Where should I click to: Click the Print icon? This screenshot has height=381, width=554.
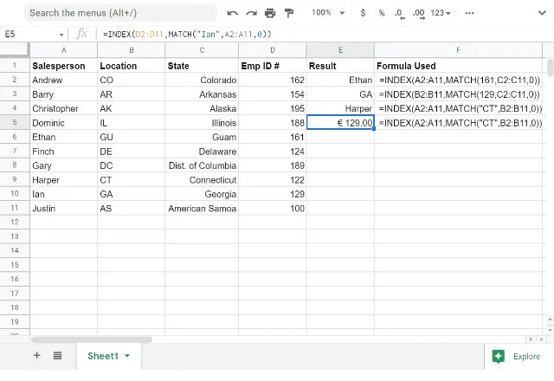270,14
